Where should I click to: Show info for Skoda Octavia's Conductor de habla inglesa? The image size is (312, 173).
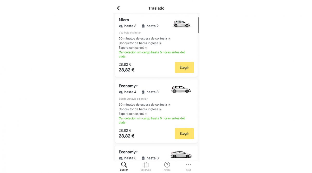(160, 109)
